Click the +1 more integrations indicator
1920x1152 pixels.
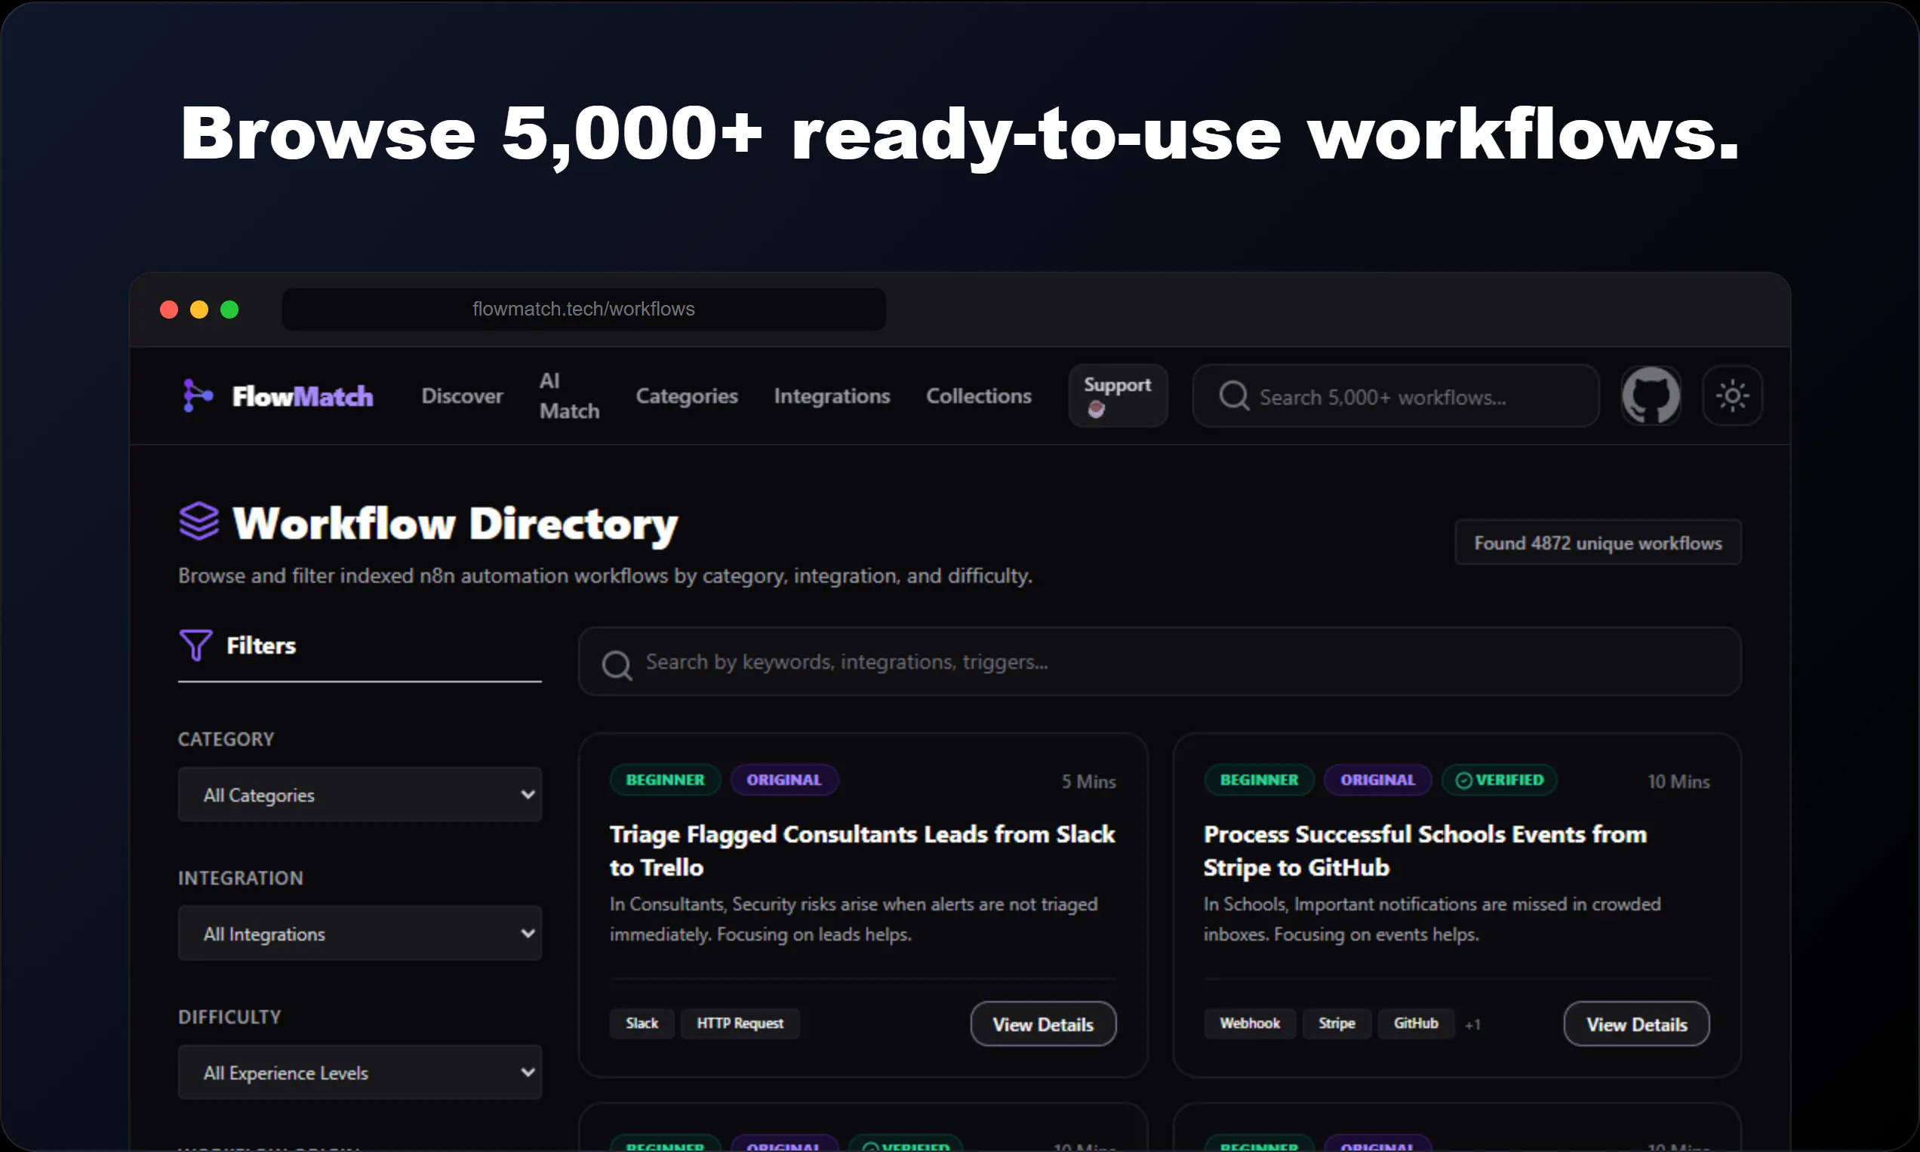[1473, 1025]
